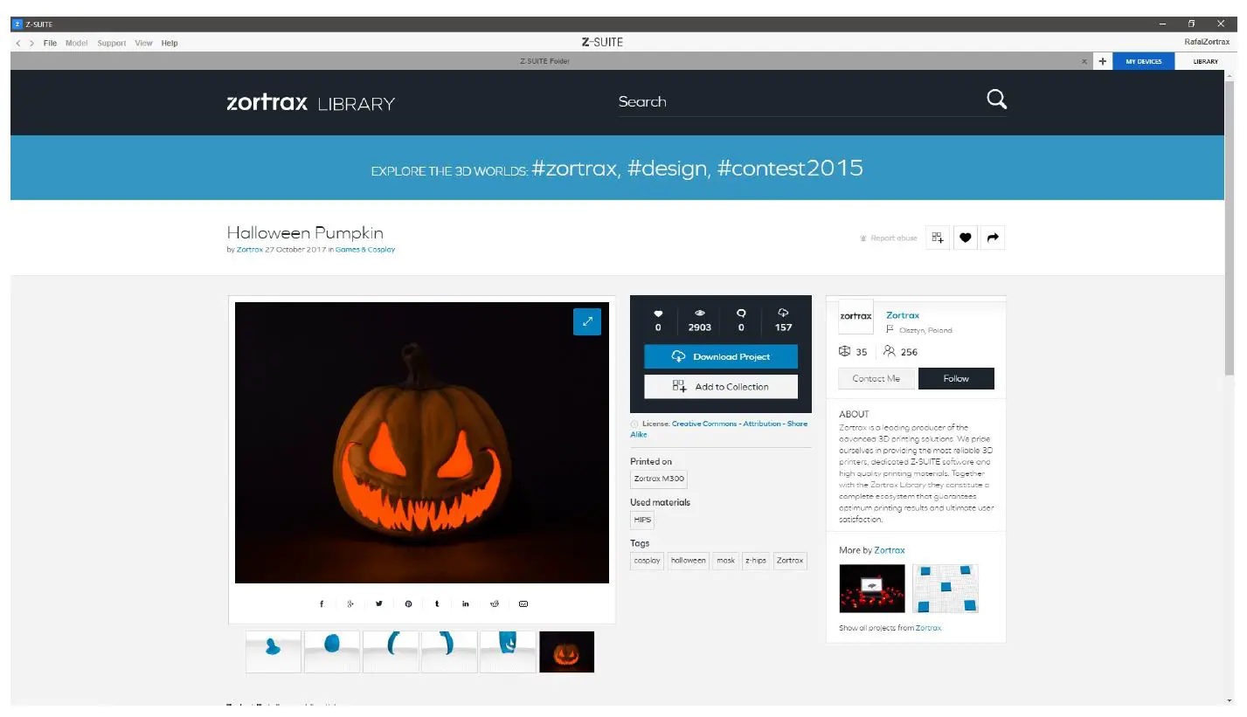The width and height of the screenshot is (1247, 717).
Task: Share the project on Reddit
Action: click(x=495, y=603)
